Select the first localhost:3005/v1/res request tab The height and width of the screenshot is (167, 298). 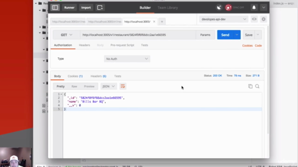point(68,22)
